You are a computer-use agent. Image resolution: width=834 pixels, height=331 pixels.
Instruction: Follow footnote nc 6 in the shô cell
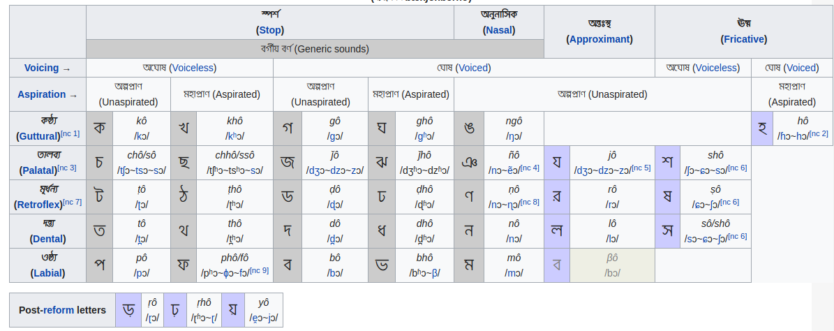(x=737, y=168)
